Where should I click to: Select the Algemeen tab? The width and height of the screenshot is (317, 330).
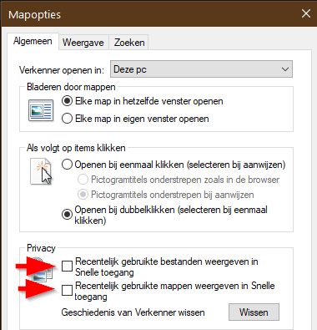(x=33, y=41)
